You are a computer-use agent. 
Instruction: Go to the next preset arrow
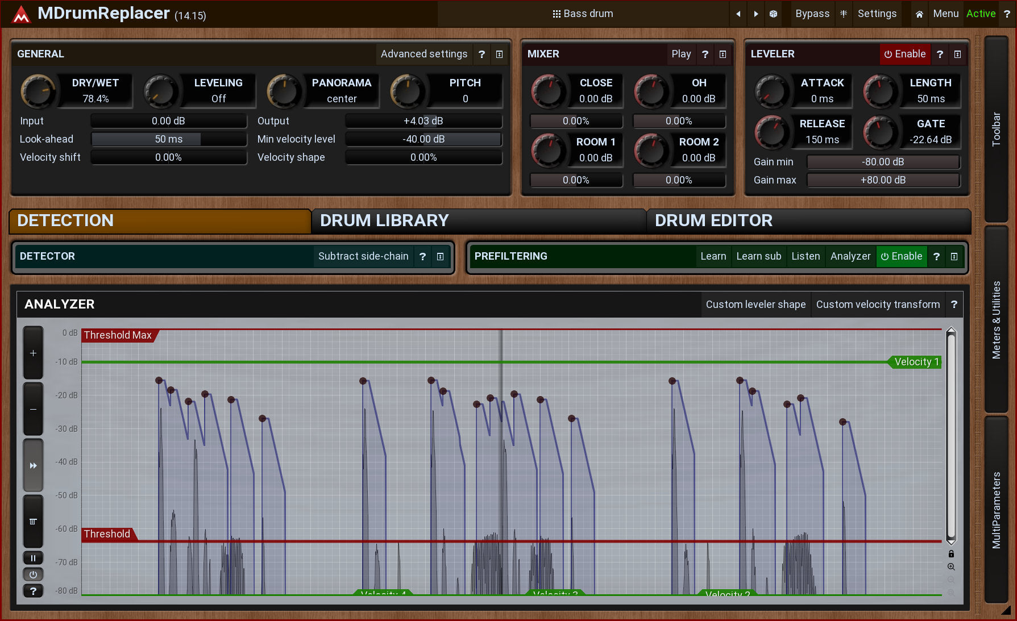click(756, 14)
